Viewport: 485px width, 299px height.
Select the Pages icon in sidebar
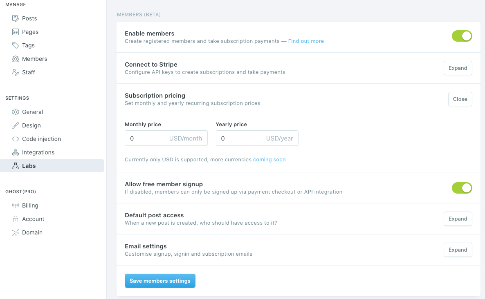tap(15, 32)
